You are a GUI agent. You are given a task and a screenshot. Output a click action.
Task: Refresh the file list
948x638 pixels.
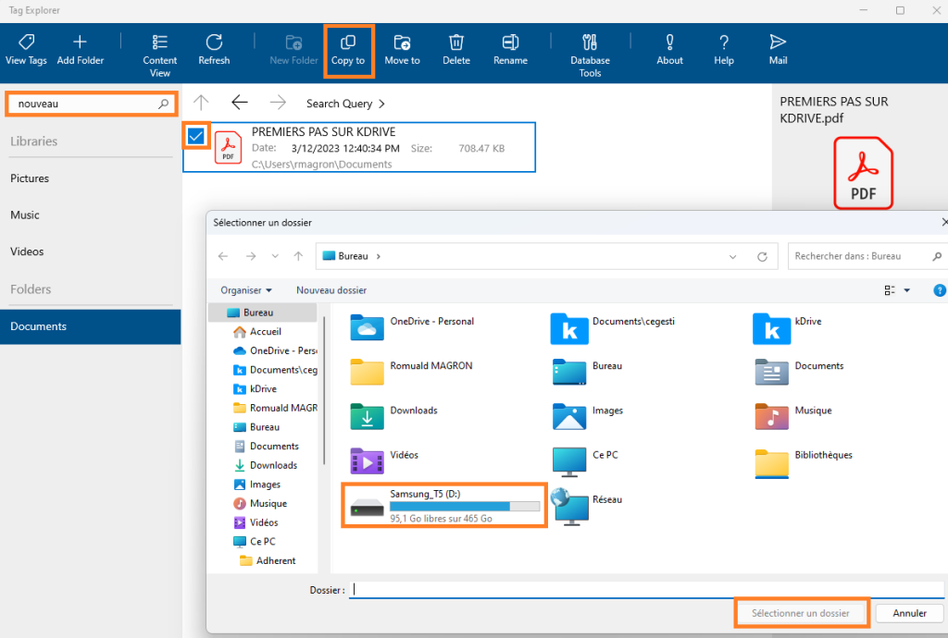pyautogui.click(x=214, y=50)
